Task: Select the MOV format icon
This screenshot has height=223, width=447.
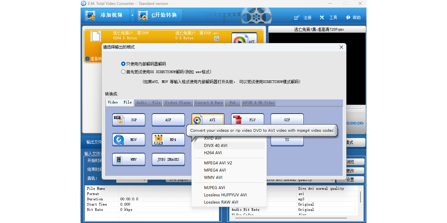Action: [128, 140]
